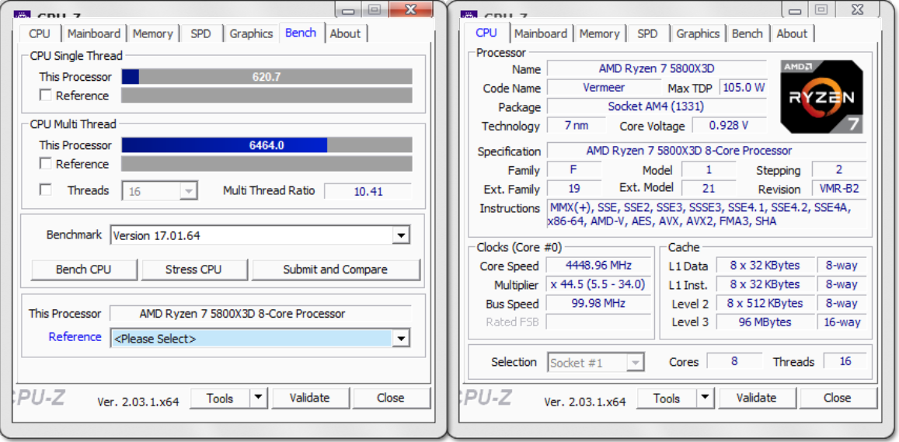Open Graphics tab in the right window

click(698, 34)
